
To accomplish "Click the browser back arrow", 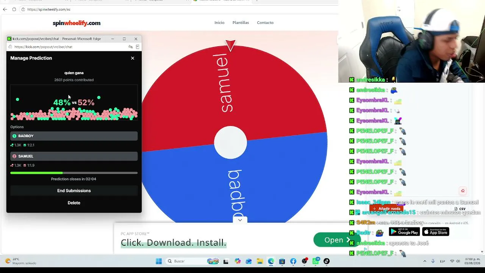I will pyautogui.click(x=5, y=9).
